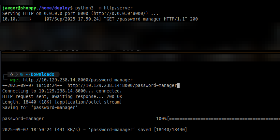Click the python3 -m http.server command
Image resolution: width=280 pixels, height=140 pixels.
pos(104,8)
